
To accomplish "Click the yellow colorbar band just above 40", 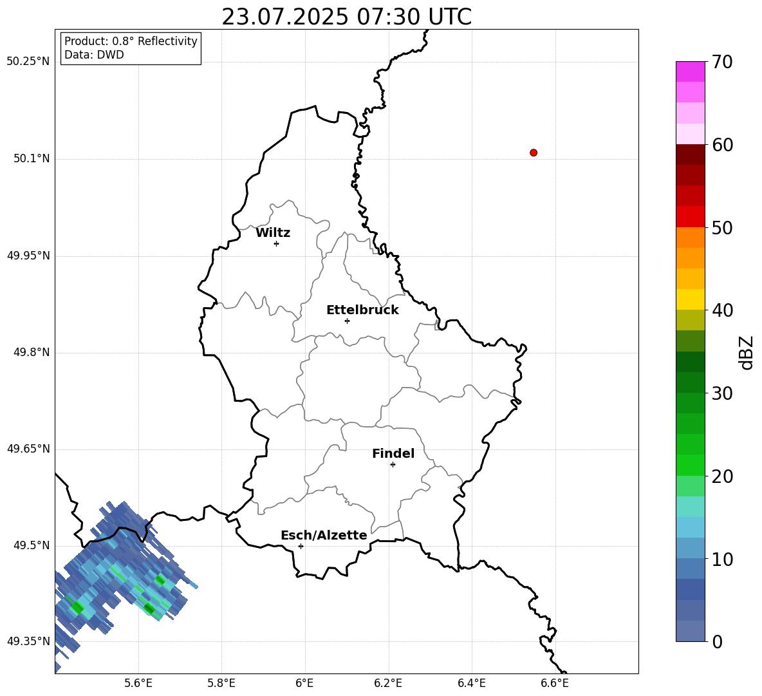I will (691, 299).
